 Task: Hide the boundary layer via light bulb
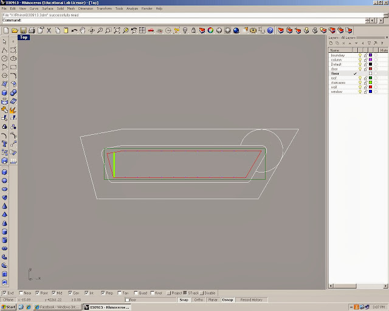coord(360,55)
